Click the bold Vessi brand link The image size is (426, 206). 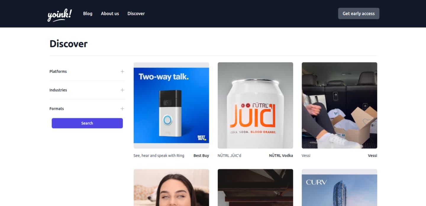(372, 156)
